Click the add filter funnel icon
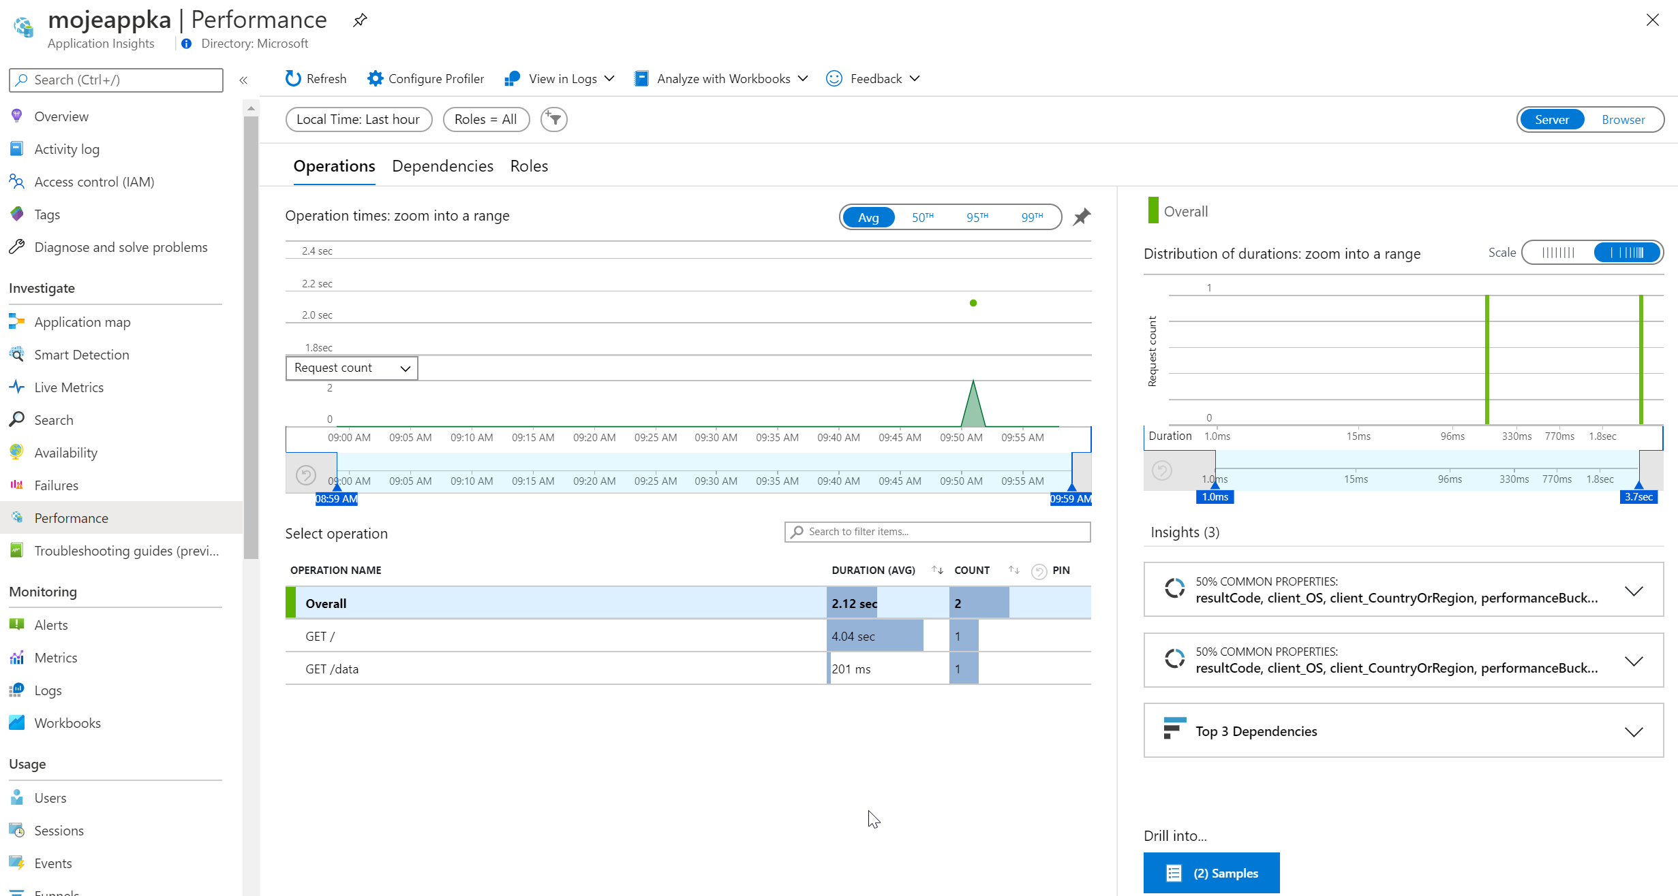Viewport: 1678px width, 896px height. [554, 120]
